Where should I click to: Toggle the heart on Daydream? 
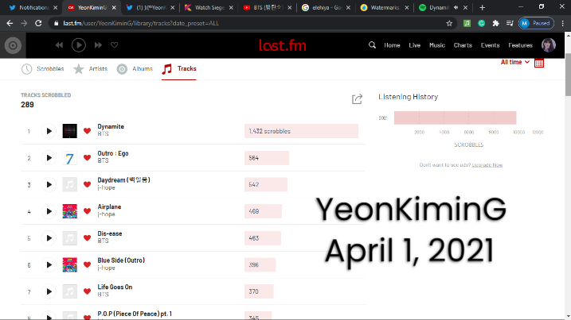pyautogui.click(x=87, y=184)
